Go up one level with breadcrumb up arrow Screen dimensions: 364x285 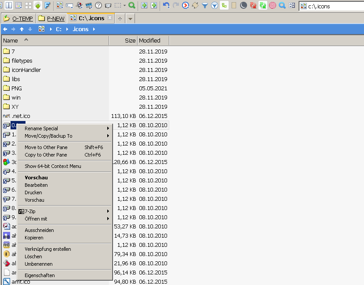pyautogui.click(x=22, y=29)
